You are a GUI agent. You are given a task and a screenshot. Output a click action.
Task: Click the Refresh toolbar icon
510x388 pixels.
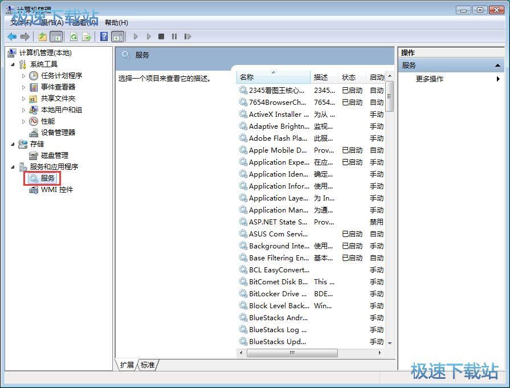74,37
